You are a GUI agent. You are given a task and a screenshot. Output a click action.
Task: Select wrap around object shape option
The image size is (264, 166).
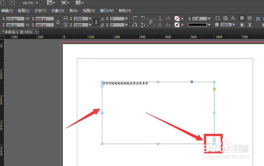(242, 25)
